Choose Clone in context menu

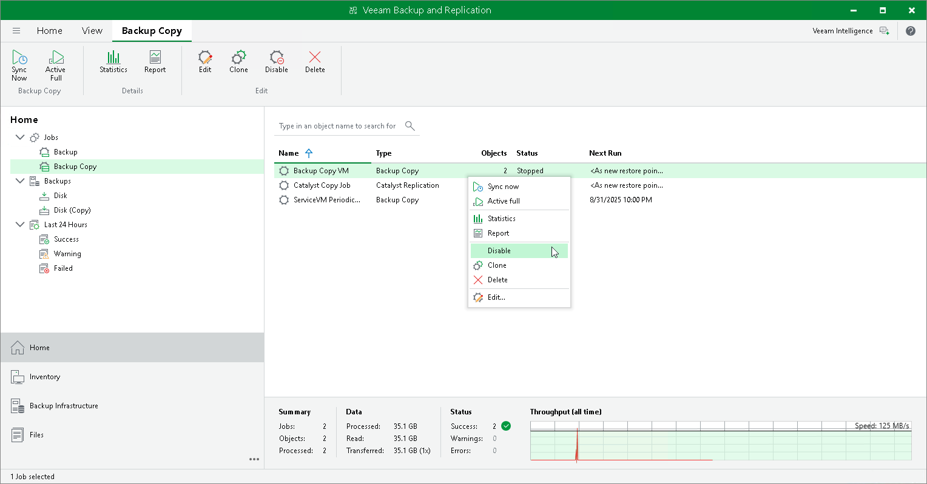519,265
